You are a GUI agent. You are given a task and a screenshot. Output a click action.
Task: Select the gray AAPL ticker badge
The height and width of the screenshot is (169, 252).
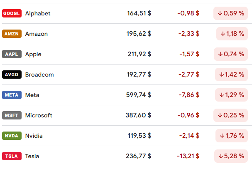point(12,54)
